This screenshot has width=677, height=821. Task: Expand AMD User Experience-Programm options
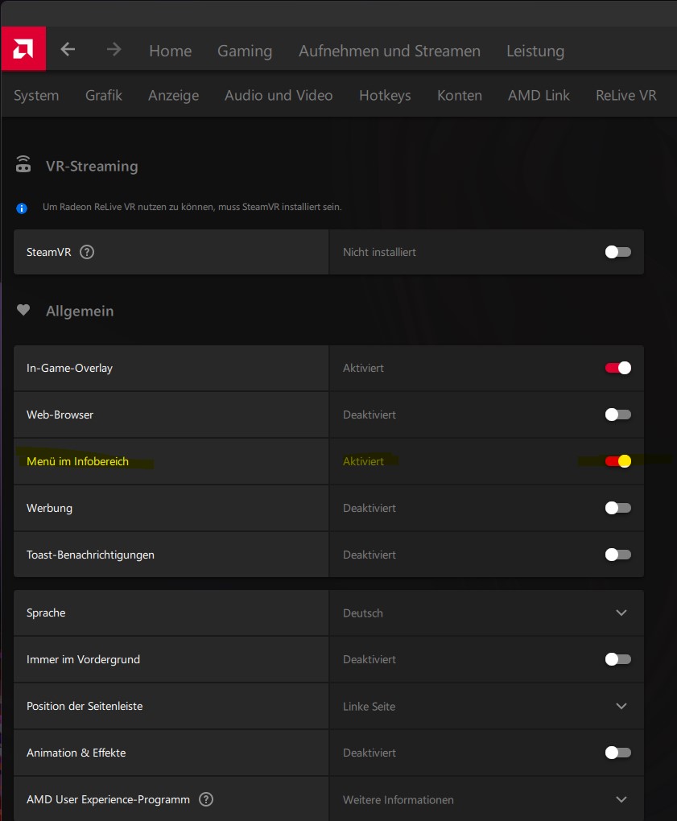[621, 799]
